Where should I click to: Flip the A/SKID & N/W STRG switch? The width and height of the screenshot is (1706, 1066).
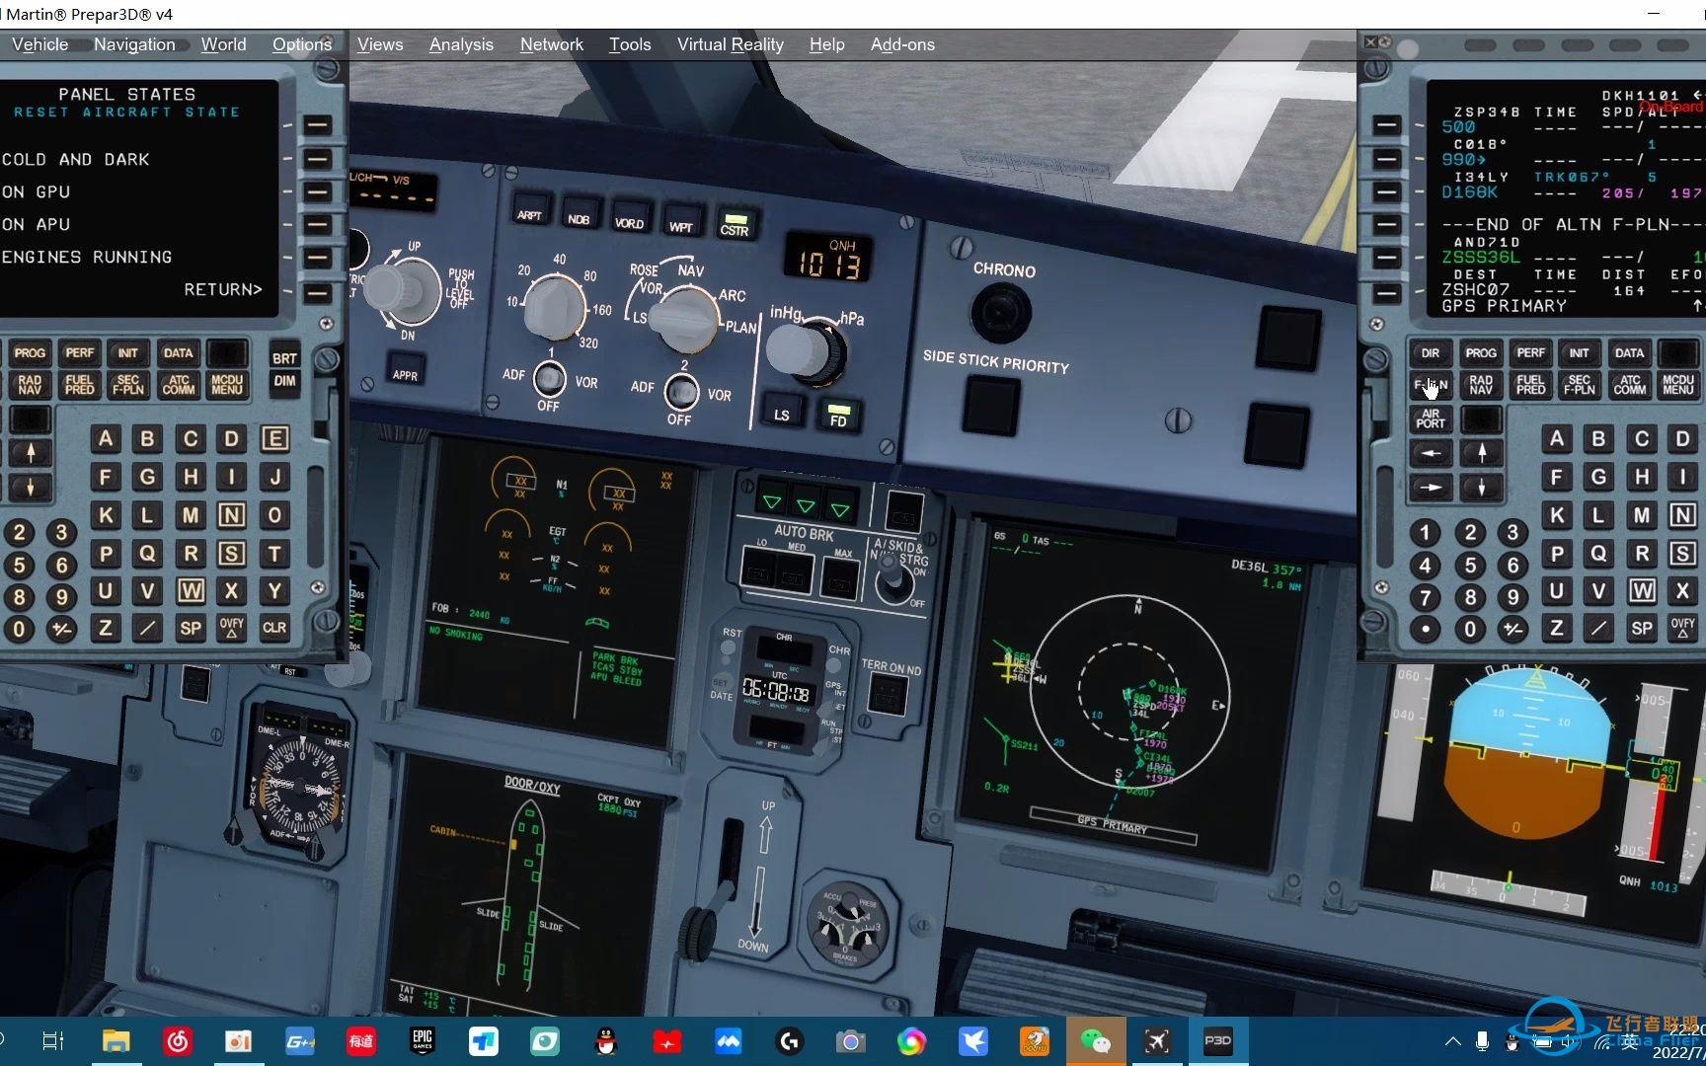894,576
